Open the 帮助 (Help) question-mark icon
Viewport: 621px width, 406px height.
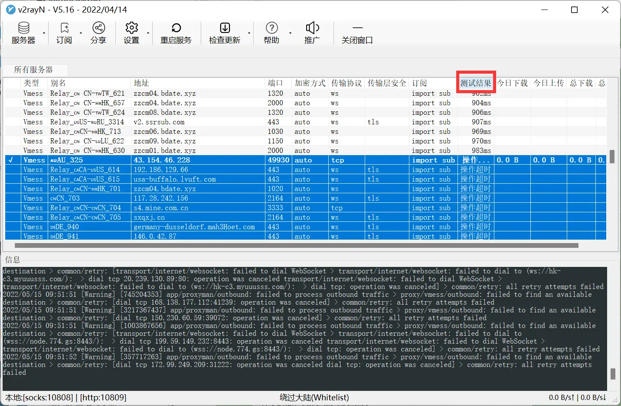(x=271, y=33)
